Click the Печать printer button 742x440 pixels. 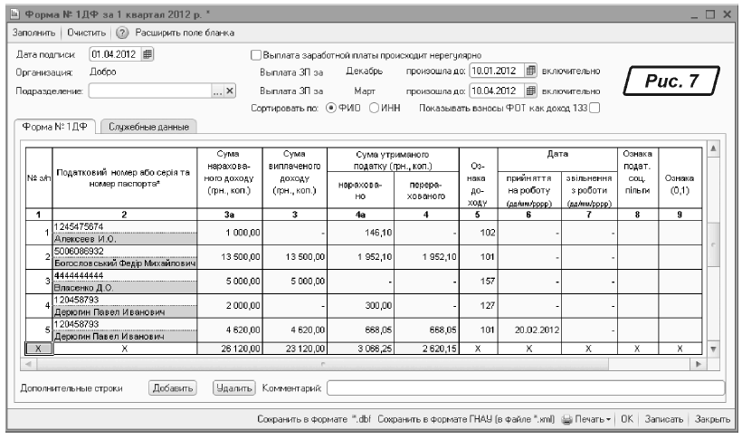pyautogui.click(x=588, y=421)
